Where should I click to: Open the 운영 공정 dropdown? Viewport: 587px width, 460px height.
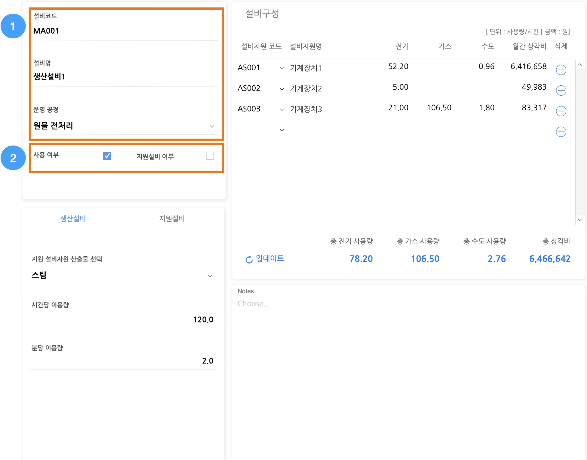click(x=212, y=126)
